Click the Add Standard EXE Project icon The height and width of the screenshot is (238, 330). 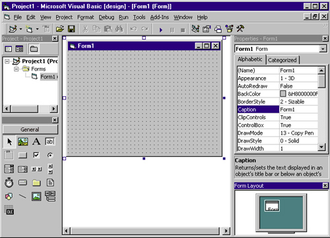13,29
